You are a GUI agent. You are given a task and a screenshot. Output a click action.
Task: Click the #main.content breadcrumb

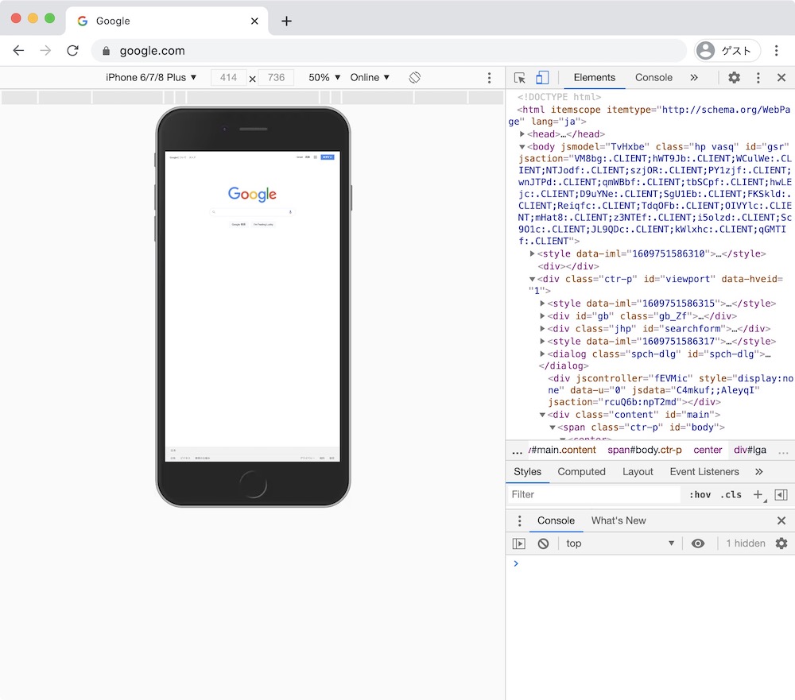pos(562,450)
